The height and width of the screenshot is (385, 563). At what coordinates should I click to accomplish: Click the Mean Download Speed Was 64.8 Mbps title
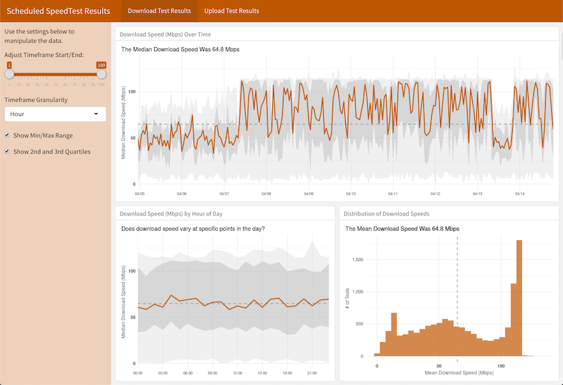coord(402,229)
